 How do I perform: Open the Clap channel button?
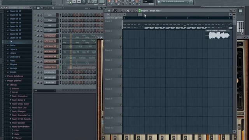50,20
